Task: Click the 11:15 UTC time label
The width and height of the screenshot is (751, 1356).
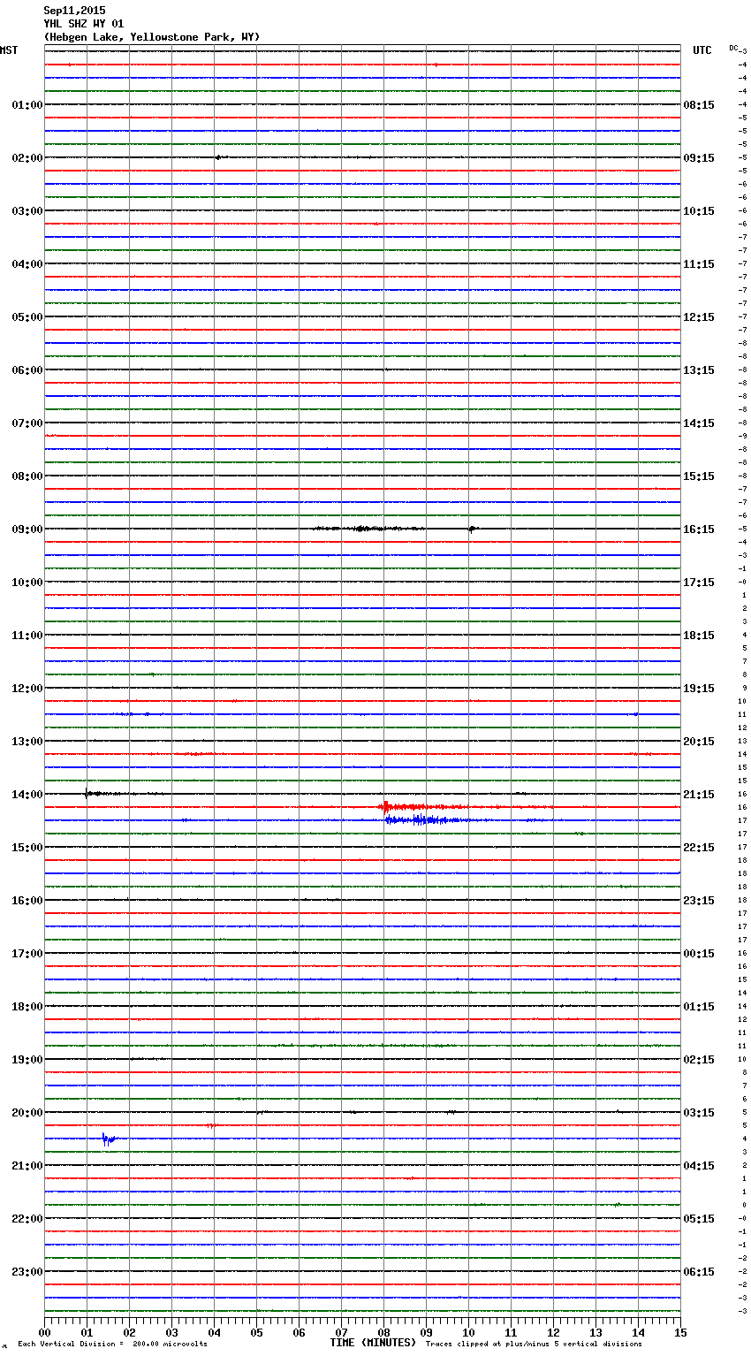Action: pos(699,264)
